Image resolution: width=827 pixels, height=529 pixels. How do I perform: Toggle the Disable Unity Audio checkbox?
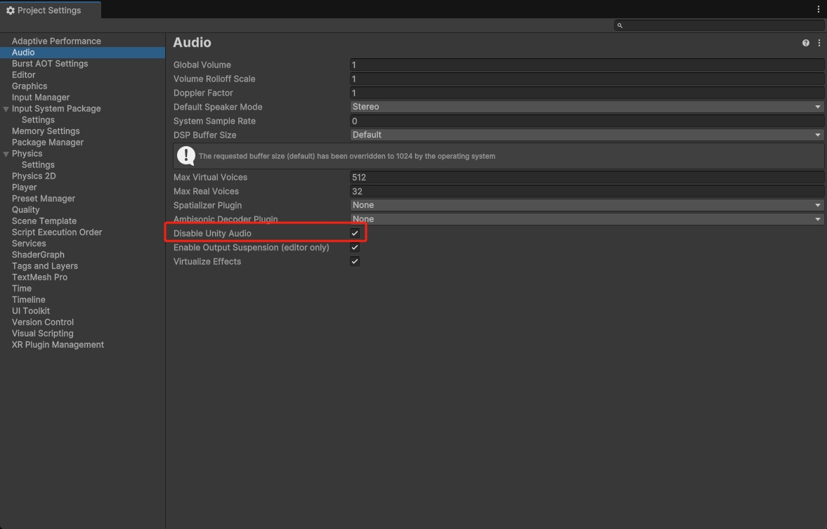(354, 233)
